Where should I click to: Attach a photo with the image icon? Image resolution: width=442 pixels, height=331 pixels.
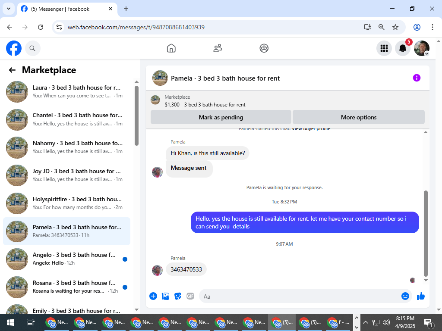[165, 296]
